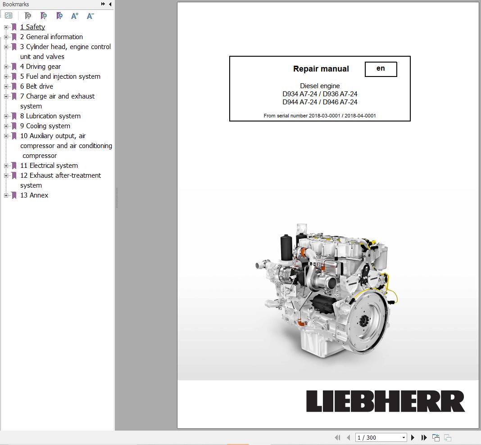Jump to the last page

(x=424, y=438)
